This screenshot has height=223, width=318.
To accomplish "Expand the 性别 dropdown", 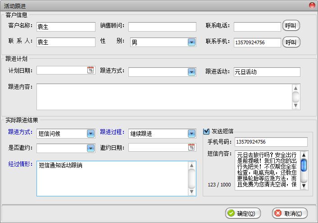I will [x=191, y=42].
